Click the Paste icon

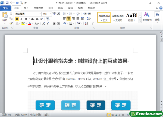click(x=5, y=16)
